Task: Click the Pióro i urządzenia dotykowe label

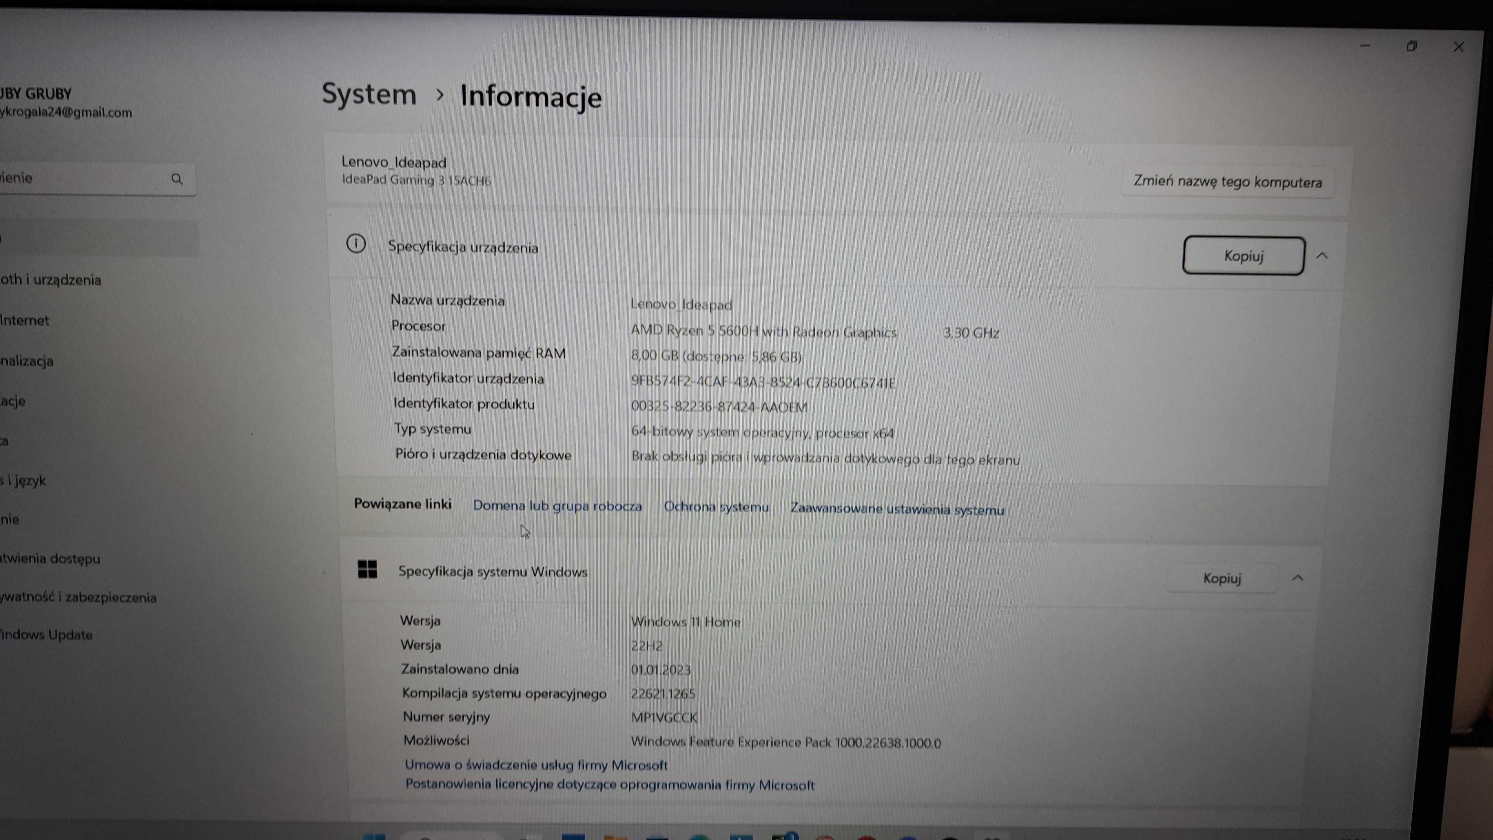Action: click(x=483, y=455)
